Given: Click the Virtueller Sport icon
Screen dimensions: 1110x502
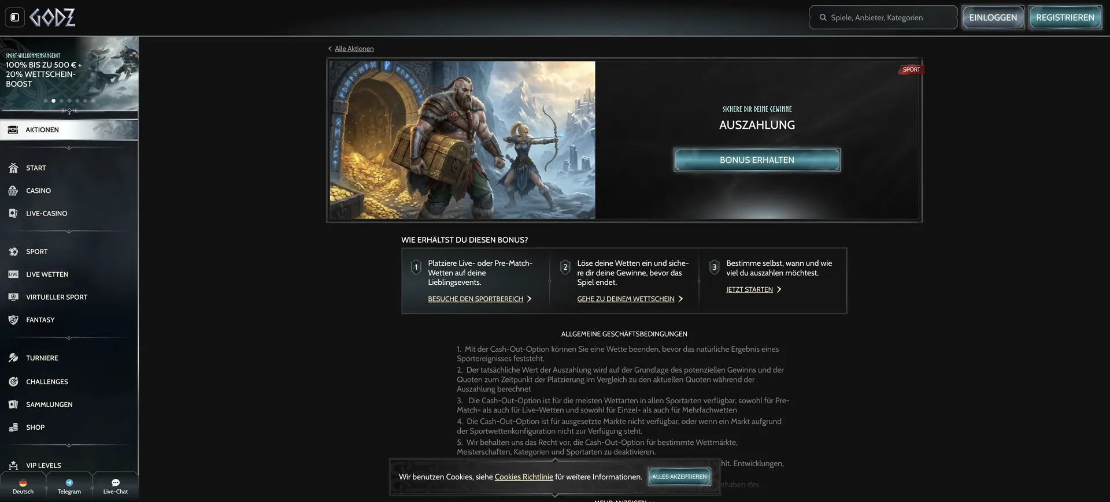Looking at the screenshot, I should tap(13, 297).
